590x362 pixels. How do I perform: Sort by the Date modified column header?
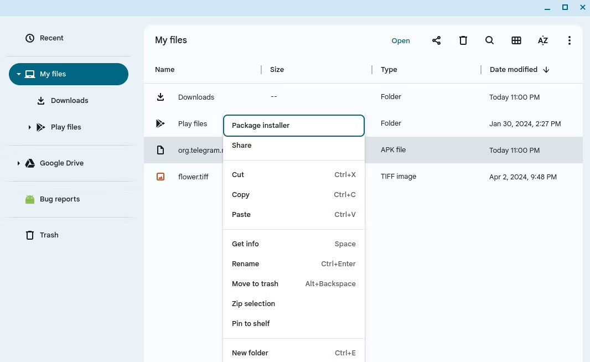(x=513, y=70)
